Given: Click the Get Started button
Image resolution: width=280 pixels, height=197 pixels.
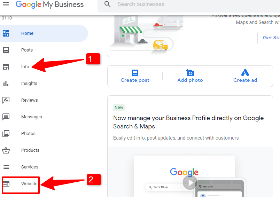Looking at the screenshot, I should tap(269, 38).
